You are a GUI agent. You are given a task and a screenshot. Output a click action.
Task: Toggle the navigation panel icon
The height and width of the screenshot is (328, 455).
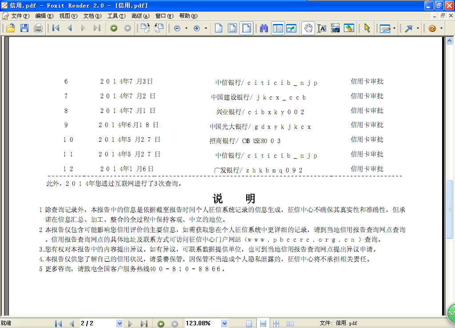click(x=278, y=28)
